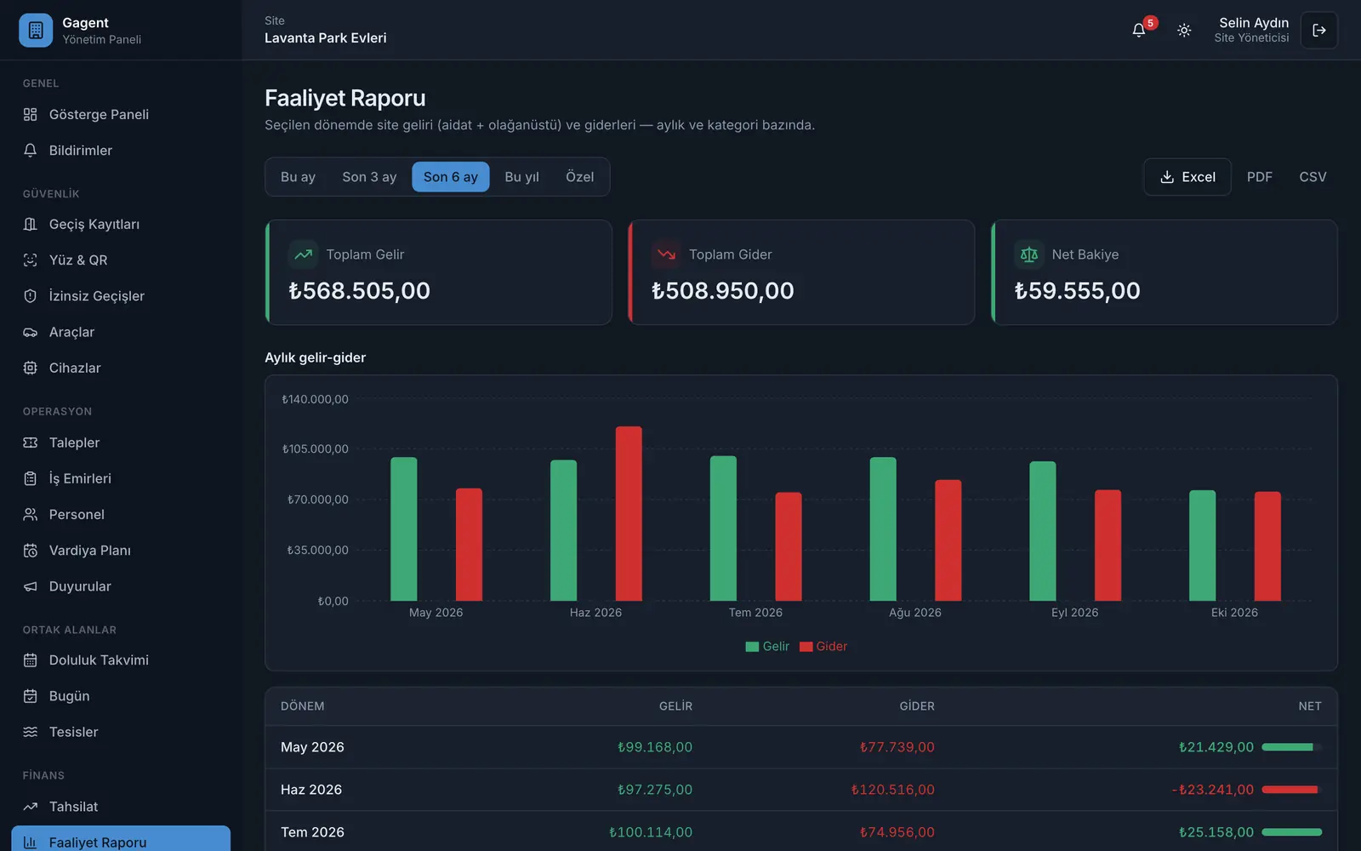Image resolution: width=1361 pixels, height=851 pixels.
Task: Open Tesisler waves icon
Action: tap(31, 732)
